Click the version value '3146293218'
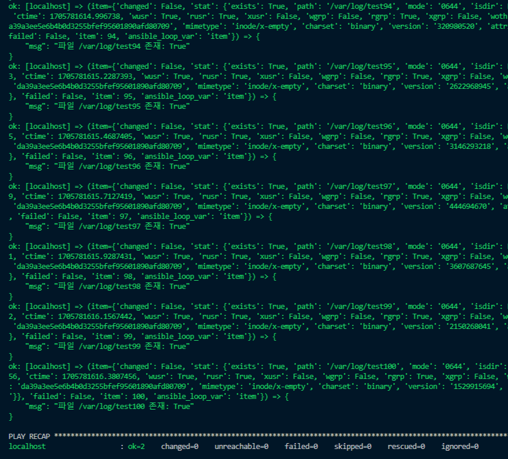Image resolution: width=508 pixels, height=459 pixels. pyautogui.click(x=470, y=146)
